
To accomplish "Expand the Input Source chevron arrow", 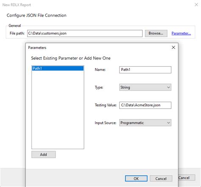I will (x=168, y=123).
